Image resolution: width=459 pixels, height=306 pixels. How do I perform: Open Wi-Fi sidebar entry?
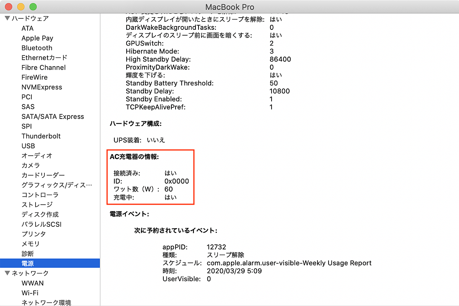pyautogui.click(x=30, y=293)
